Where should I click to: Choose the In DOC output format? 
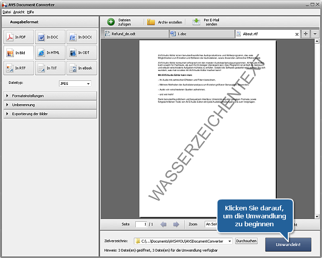[50, 37]
